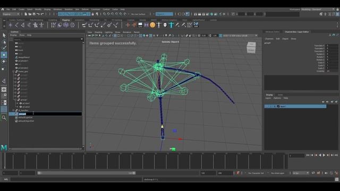Select the Create Joints shelf icon
Viewport: 340px width, 191px height.
pyautogui.click(x=16, y=25)
